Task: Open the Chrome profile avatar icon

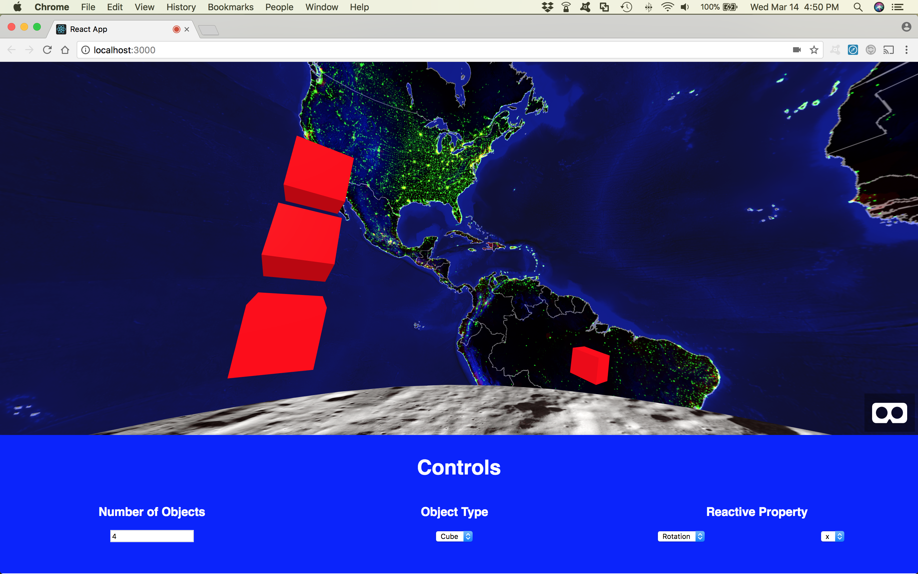Action: (906, 26)
